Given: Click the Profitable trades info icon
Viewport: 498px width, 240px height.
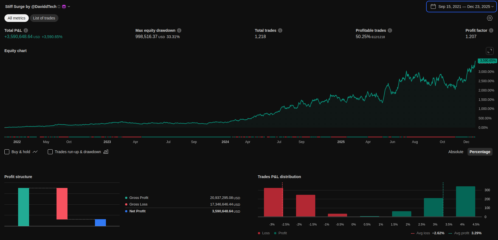Looking at the screenshot, I should pos(390,30).
